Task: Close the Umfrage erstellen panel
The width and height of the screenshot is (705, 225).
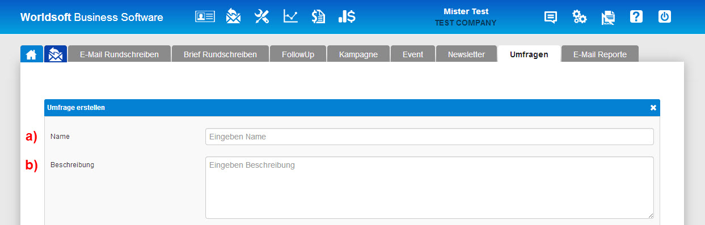Action: pos(653,107)
